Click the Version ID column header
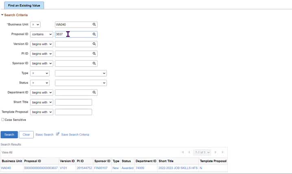 [67, 161]
